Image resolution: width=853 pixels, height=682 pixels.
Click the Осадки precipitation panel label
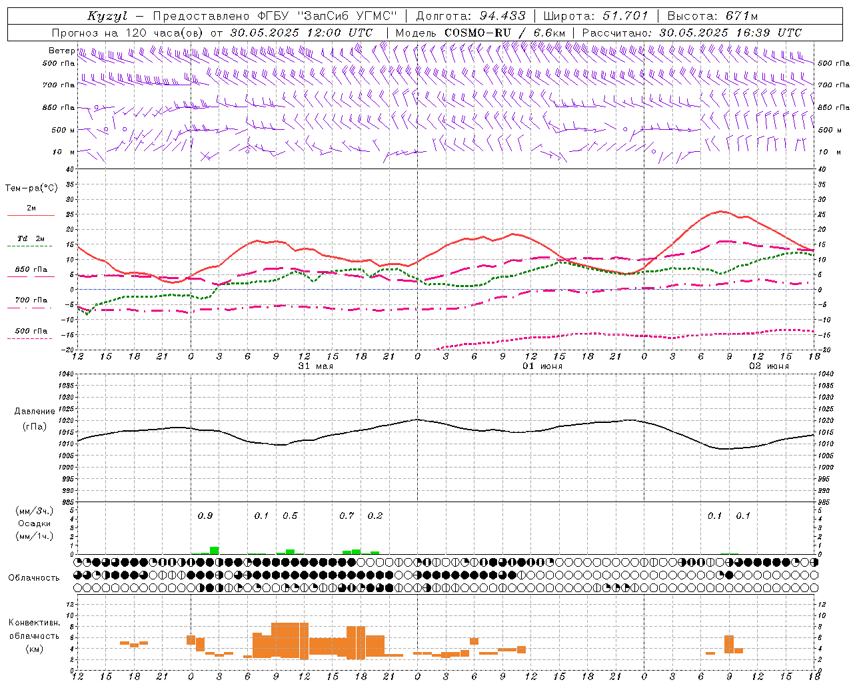(35, 523)
